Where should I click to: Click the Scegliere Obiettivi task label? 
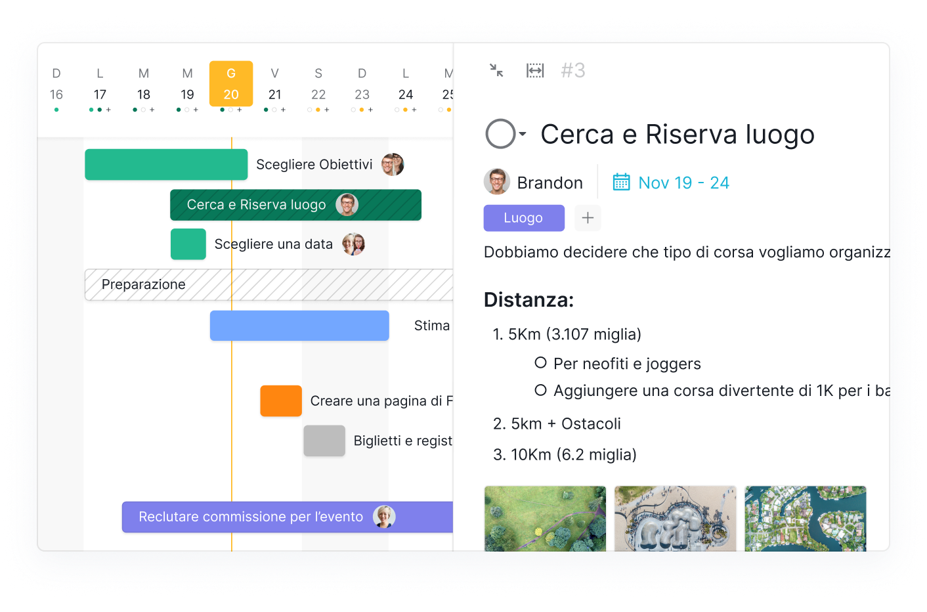point(314,164)
